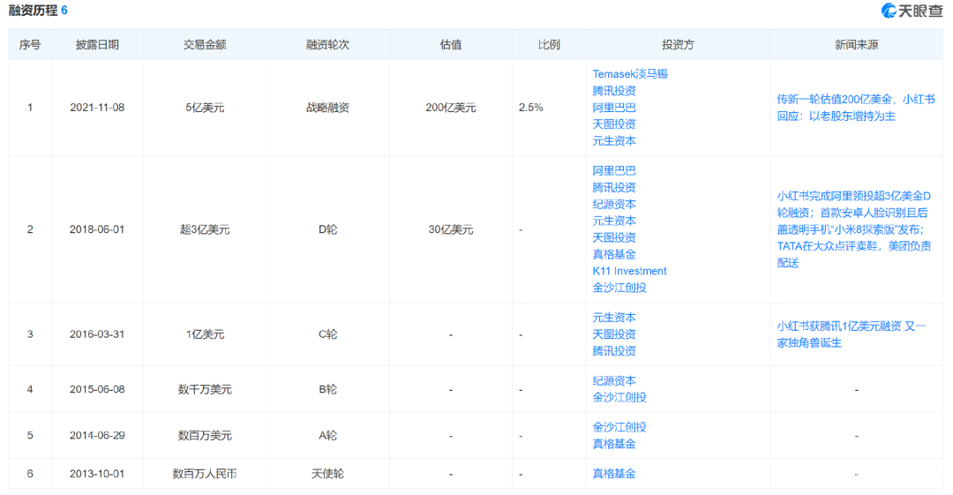Open 天图投资 in the 战略融资 row
This screenshot has height=495, width=953.
(614, 124)
